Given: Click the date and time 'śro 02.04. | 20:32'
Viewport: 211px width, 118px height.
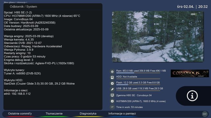Looking at the screenshot, I should [192, 7].
